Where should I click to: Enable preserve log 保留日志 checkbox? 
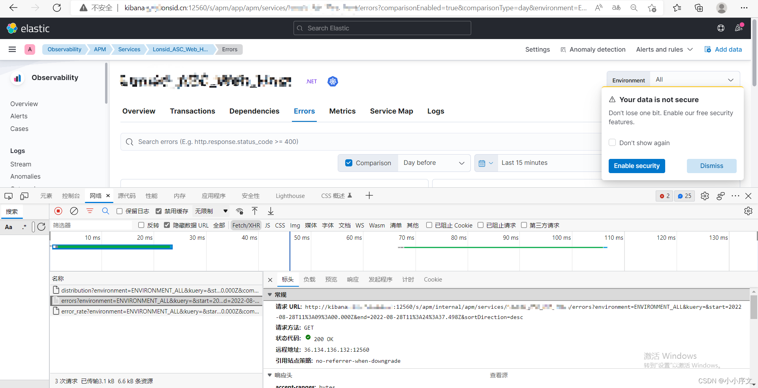tap(120, 211)
